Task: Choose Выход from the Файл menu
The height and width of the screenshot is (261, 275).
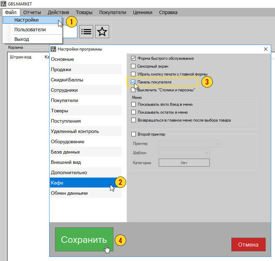Action: (x=32, y=39)
